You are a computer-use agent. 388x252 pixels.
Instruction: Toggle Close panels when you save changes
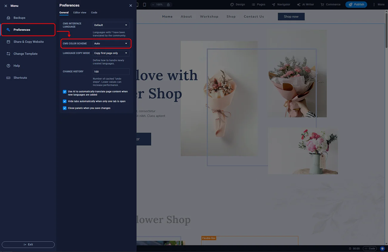click(x=65, y=108)
